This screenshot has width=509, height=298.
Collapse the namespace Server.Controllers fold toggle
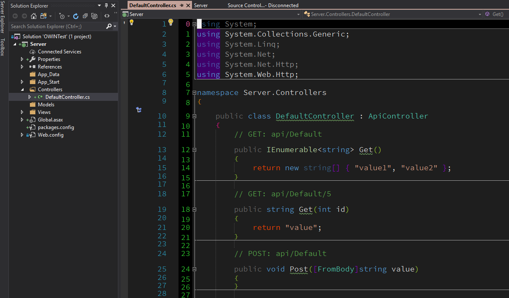pyautogui.click(x=194, y=92)
